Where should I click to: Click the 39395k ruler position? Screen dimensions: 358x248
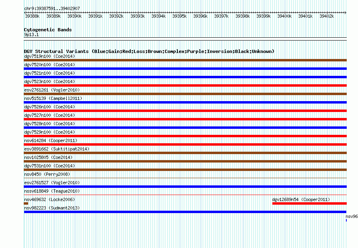point(179,16)
